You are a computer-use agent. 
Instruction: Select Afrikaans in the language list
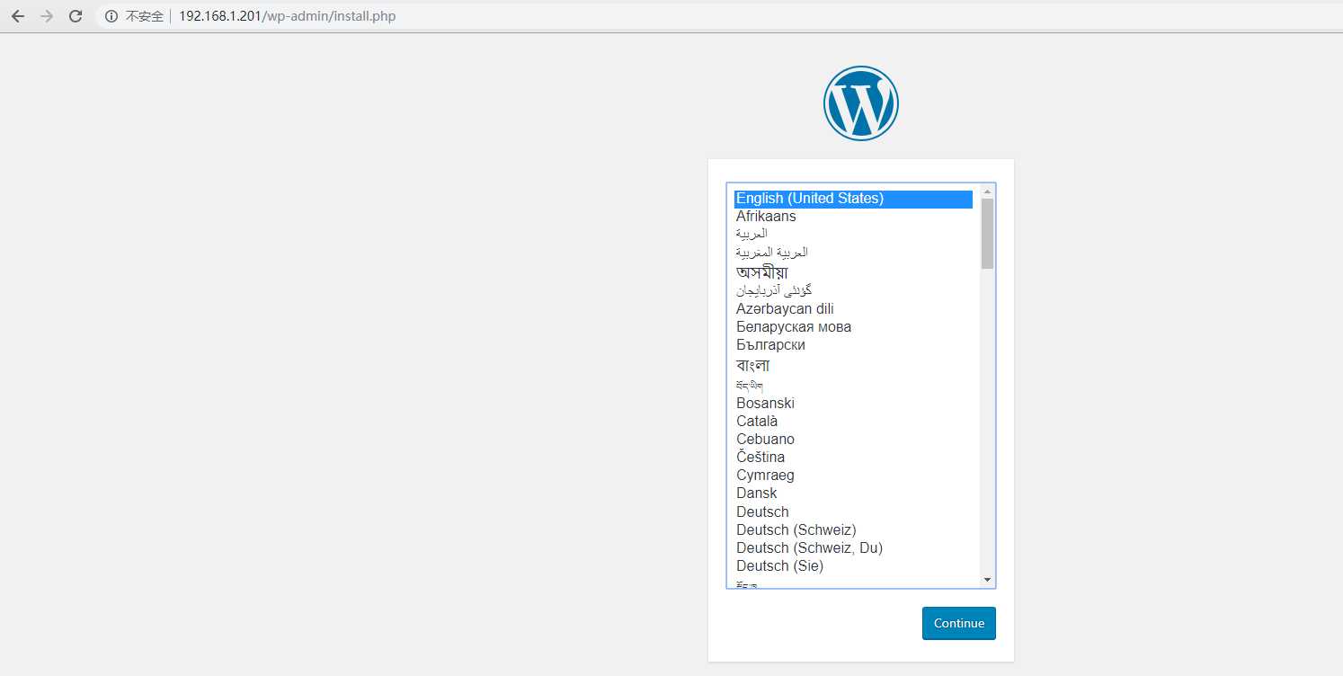click(853, 217)
